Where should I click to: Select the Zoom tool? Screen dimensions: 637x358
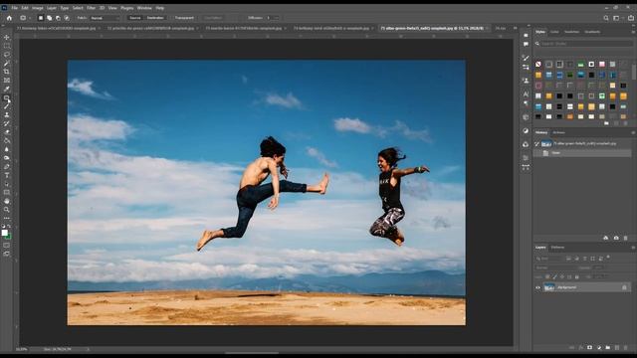pyautogui.click(x=7, y=210)
